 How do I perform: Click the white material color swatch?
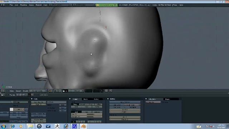tap(11, 109)
